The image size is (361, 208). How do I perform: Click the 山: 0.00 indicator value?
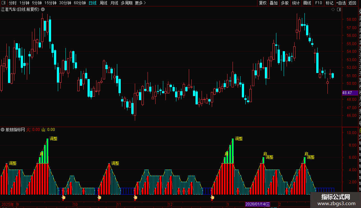(x=48, y=130)
